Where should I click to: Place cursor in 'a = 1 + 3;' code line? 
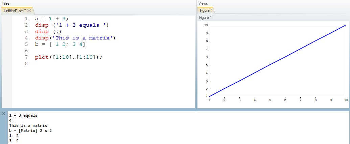(51, 19)
